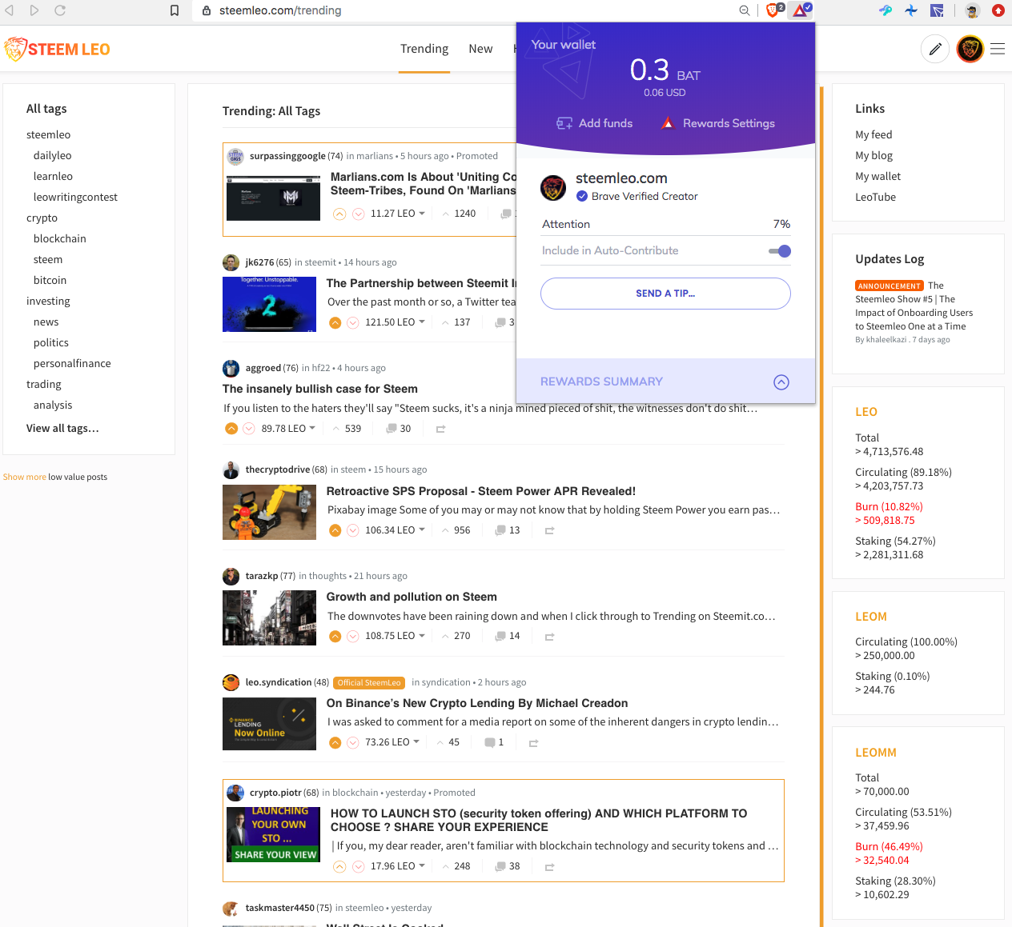This screenshot has width=1012, height=927.
Task: Expand the Rewards Summary section
Action: (781, 382)
